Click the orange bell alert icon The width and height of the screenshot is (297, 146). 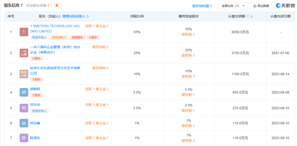[57, 5]
